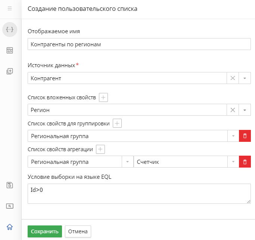Focus the Отображаемое имя input field
This screenshot has width=255, height=240.
click(139, 44)
